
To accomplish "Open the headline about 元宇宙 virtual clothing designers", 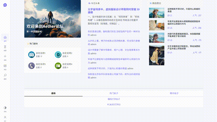I will coord(114,11).
